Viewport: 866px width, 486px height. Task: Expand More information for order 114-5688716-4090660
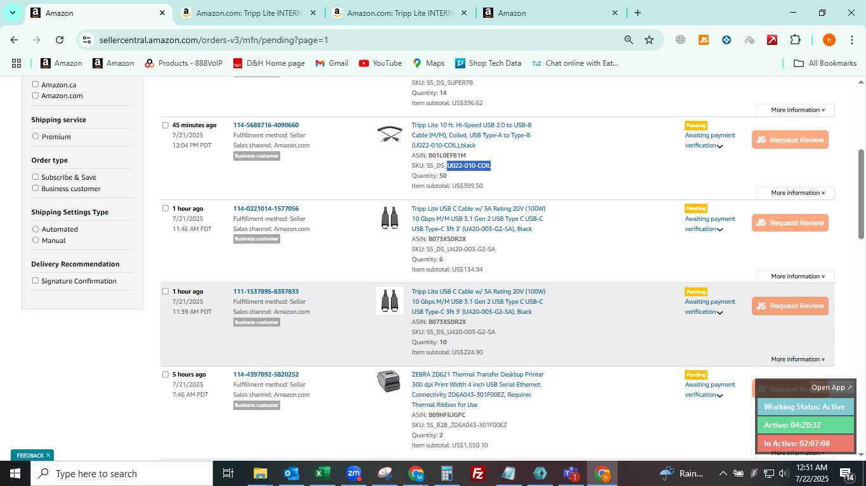(795, 193)
